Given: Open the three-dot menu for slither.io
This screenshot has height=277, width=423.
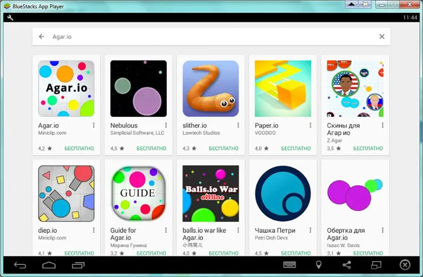Looking at the screenshot, I should (238, 126).
